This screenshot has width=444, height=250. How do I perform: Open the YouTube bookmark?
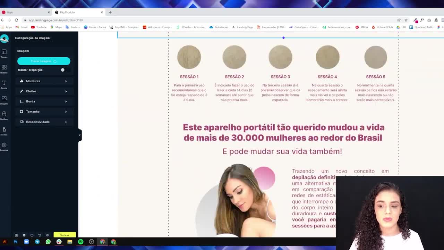[39, 27]
